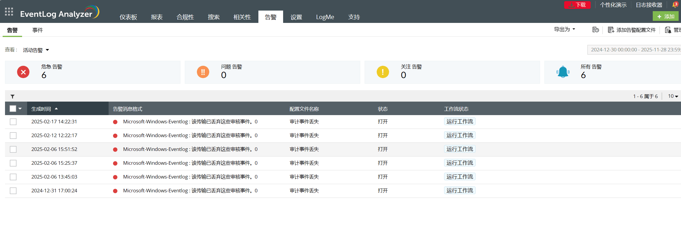Open the apps grid launcher icon
The width and height of the screenshot is (681, 244).
(x=9, y=11)
